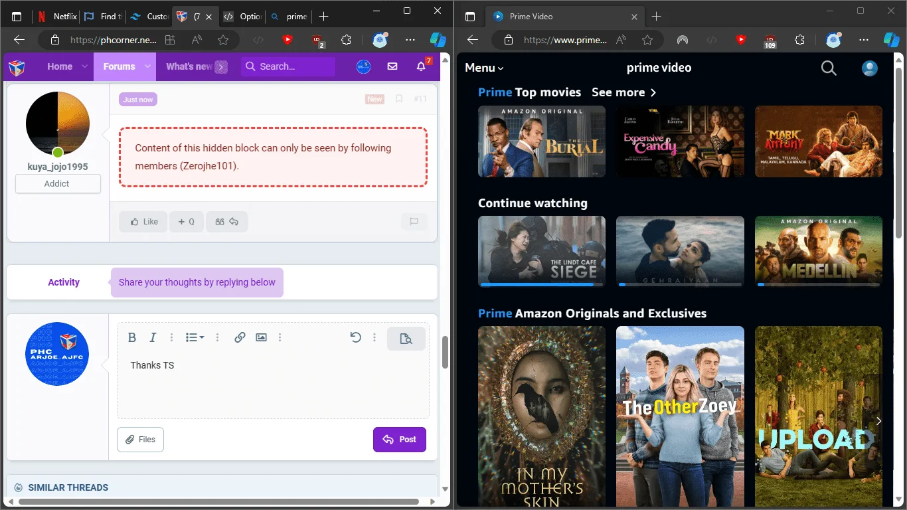The height and width of the screenshot is (510, 907).
Task: Undo last edit in reply editor
Action: coord(355,337)
